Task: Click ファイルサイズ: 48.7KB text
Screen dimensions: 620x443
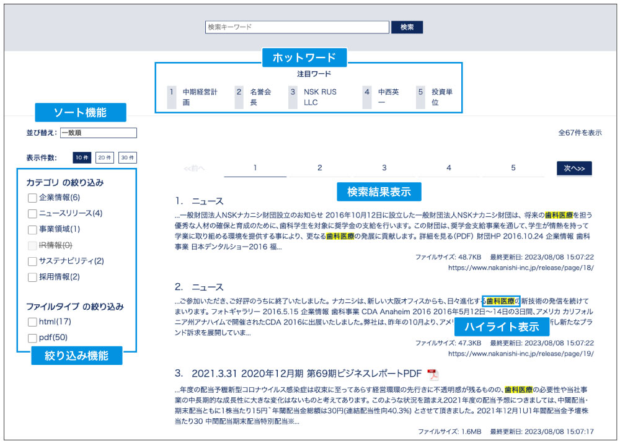Action: coord(448,257)
